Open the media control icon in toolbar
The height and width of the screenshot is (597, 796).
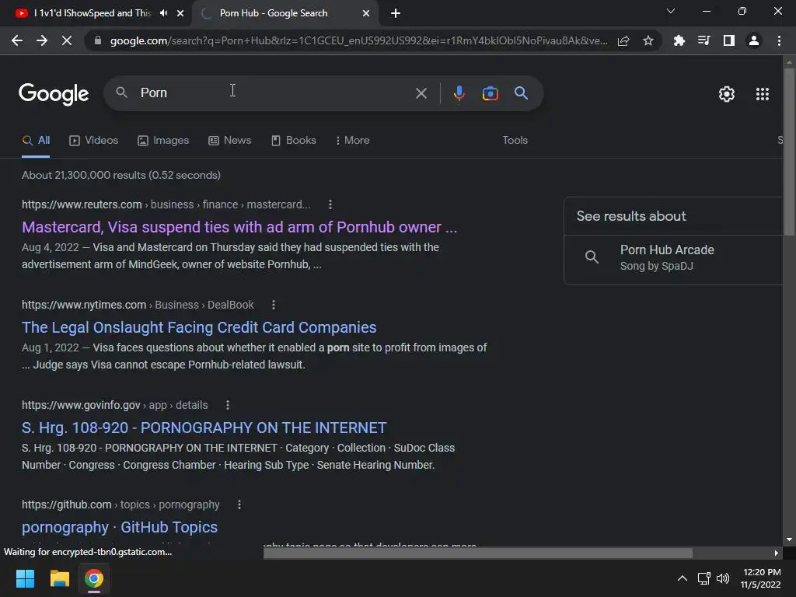(703, 40)
